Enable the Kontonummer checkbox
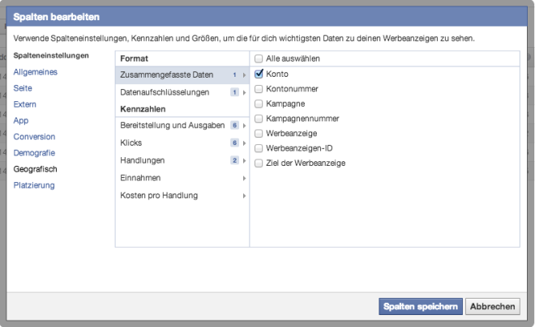 [259, 89]
